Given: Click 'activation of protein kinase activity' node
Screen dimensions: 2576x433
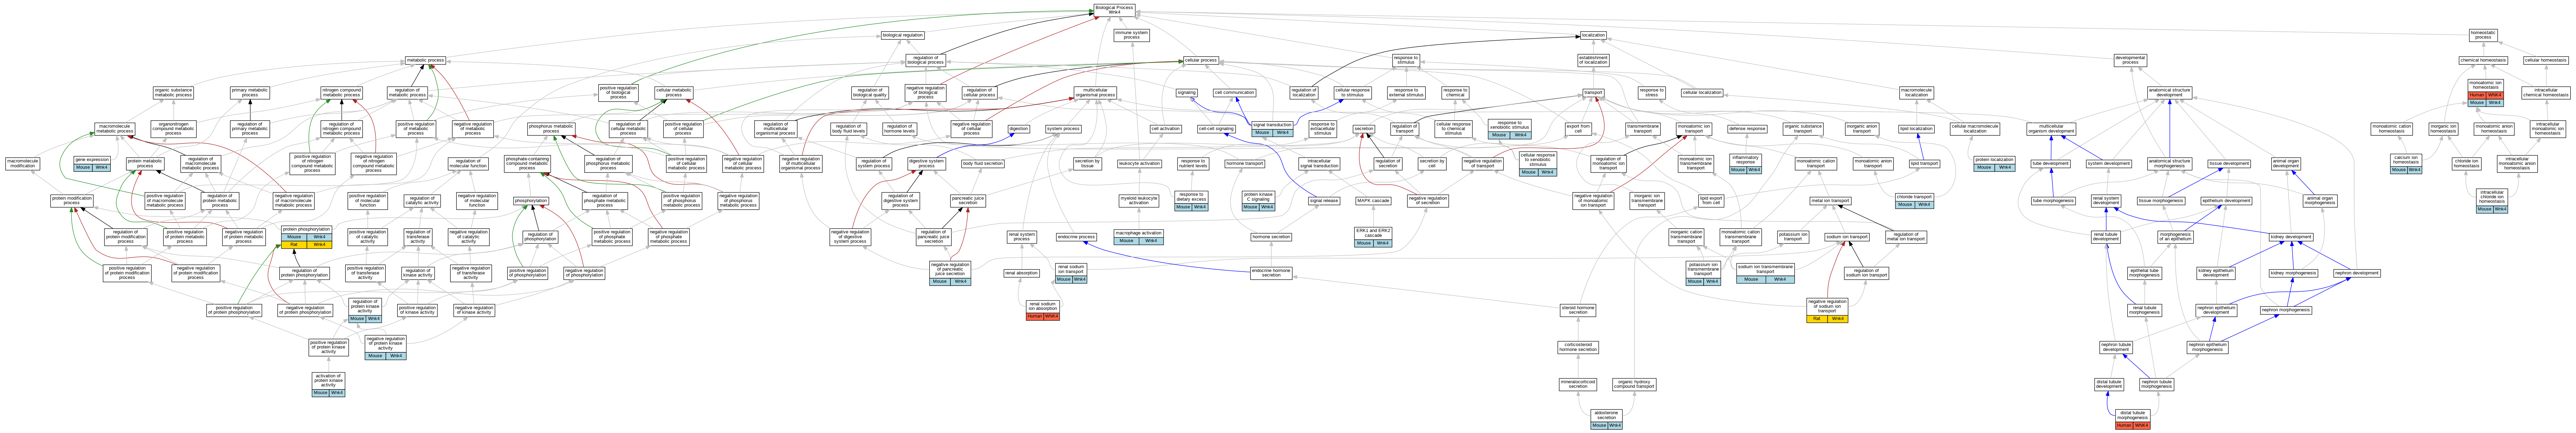Looking at the screenshot, I should tap(328, 384).
